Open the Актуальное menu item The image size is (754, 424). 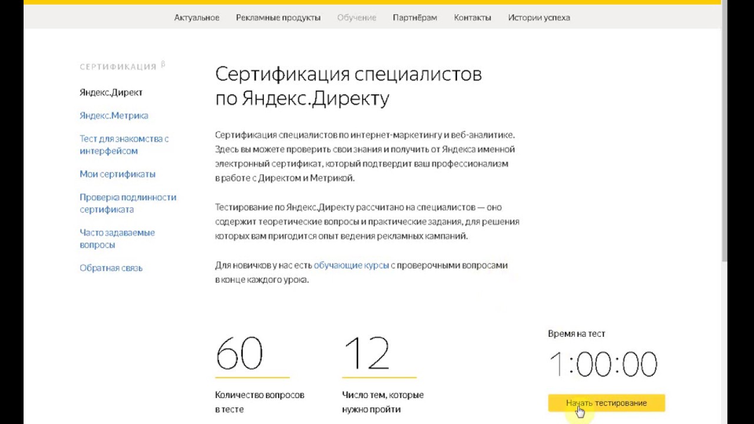197,18
